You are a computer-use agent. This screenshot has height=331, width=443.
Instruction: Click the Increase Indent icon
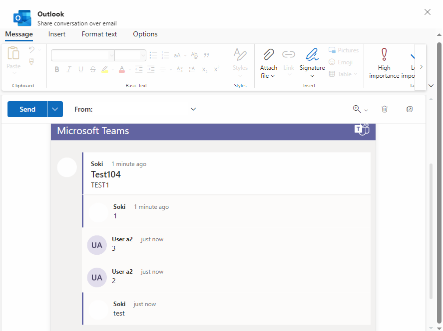pyautogui.click(x=151, y=69)
